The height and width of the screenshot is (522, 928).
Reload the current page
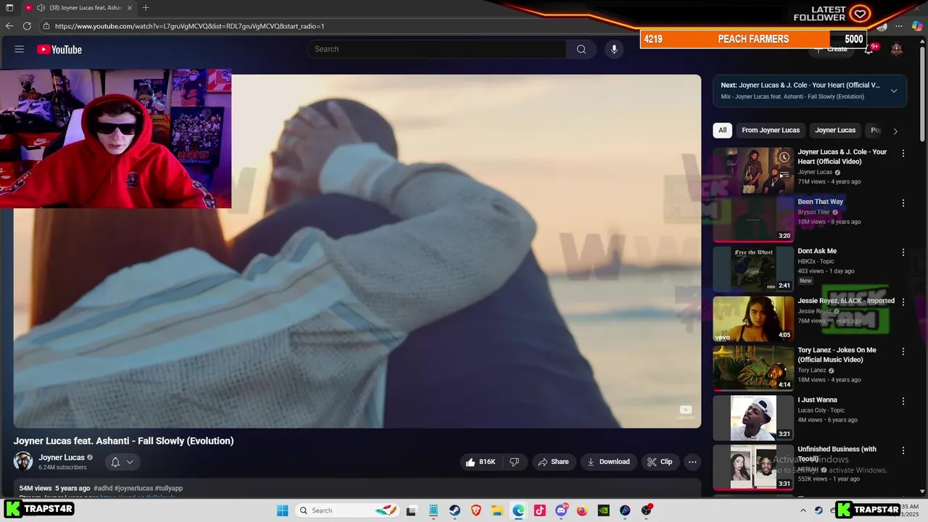27,26
